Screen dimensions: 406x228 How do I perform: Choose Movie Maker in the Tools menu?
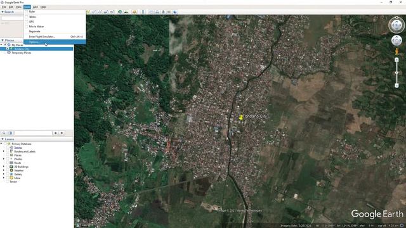(x=55, y=27)
